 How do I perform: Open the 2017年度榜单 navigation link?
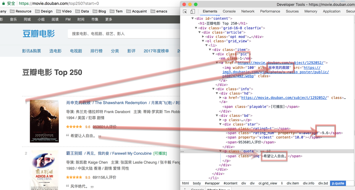click(x=156, y=51)
